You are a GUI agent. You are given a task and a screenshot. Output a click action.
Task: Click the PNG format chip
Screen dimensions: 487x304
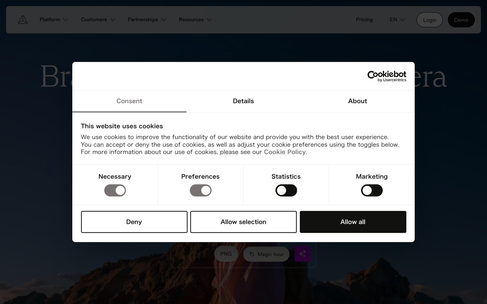pos(226,254)
